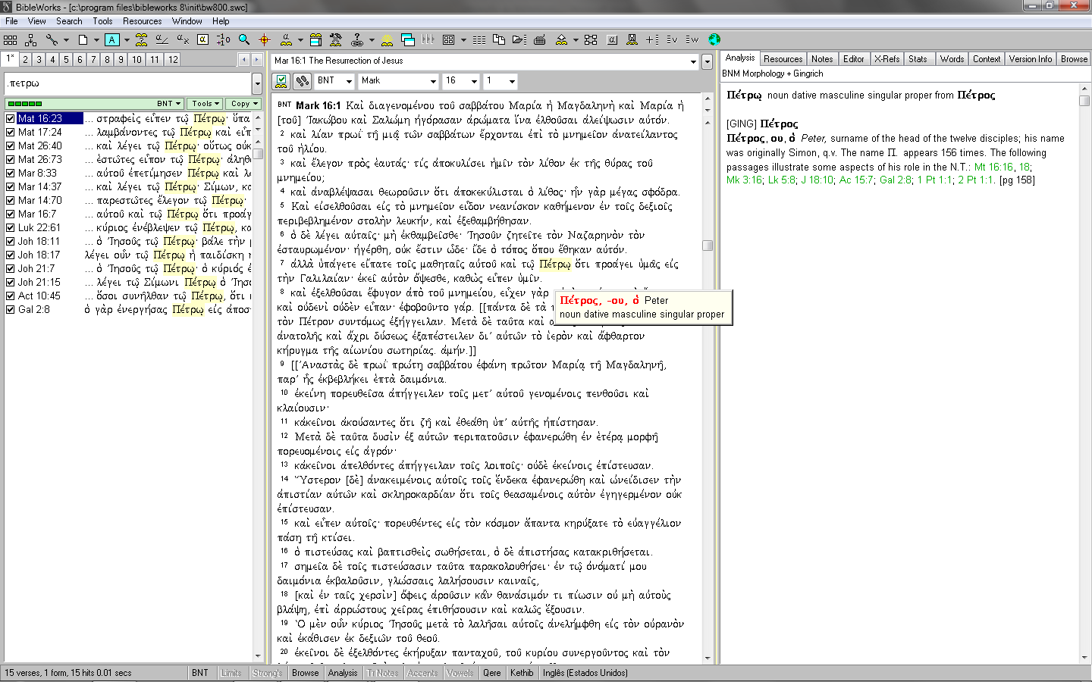
Task: Expand the command line history dropdown
Action: (257, 83)
